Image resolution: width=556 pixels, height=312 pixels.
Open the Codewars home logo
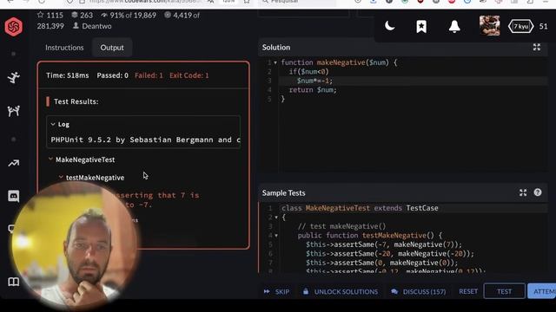14,27
